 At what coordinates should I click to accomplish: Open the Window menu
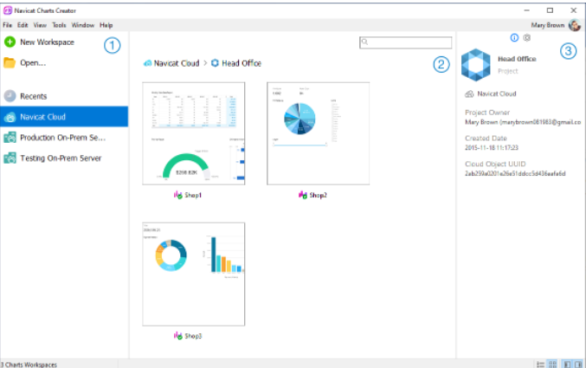click(83, 25)
